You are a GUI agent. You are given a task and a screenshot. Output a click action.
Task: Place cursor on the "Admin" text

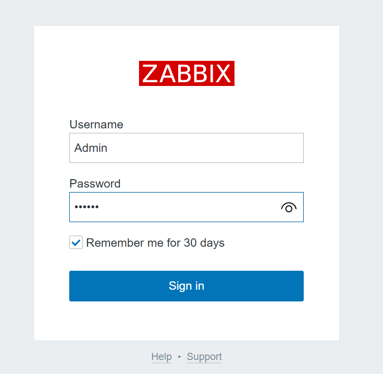91,148
